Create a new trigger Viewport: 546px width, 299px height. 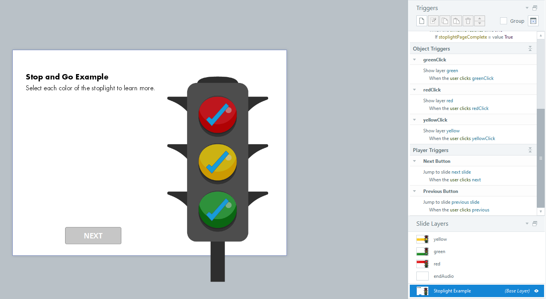pos(421,20)
